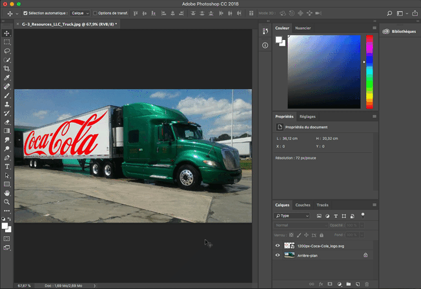
Task: Swap foreground and background colors
Action: [10, 219]
